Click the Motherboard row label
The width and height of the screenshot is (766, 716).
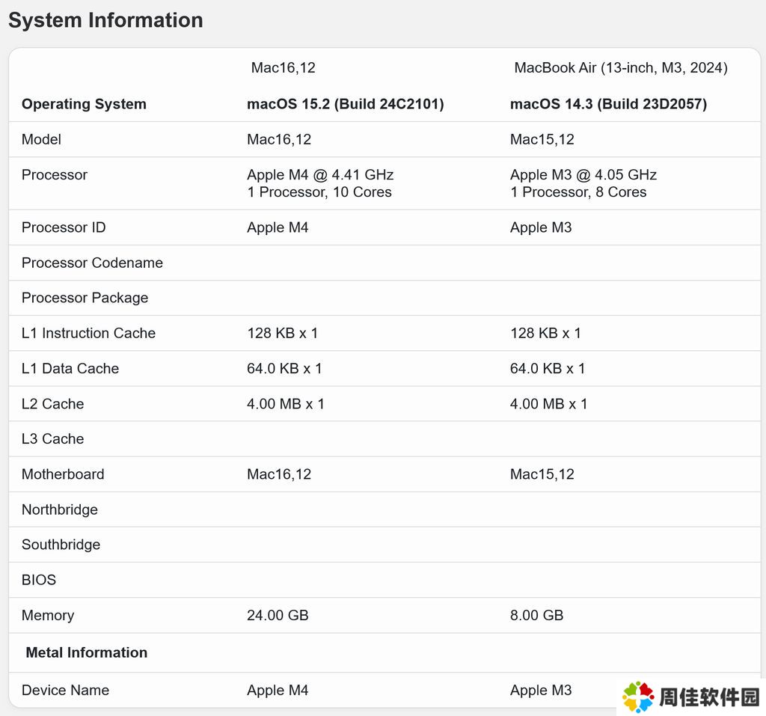(63, 474)
